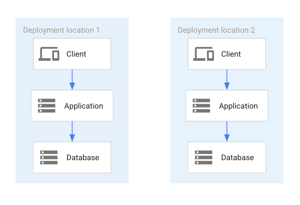Select the Database server icon in Deployment location 1

point(48,157)
